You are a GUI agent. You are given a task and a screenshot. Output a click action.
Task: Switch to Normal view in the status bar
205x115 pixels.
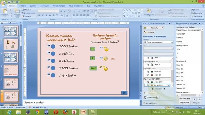coord(168,107)
